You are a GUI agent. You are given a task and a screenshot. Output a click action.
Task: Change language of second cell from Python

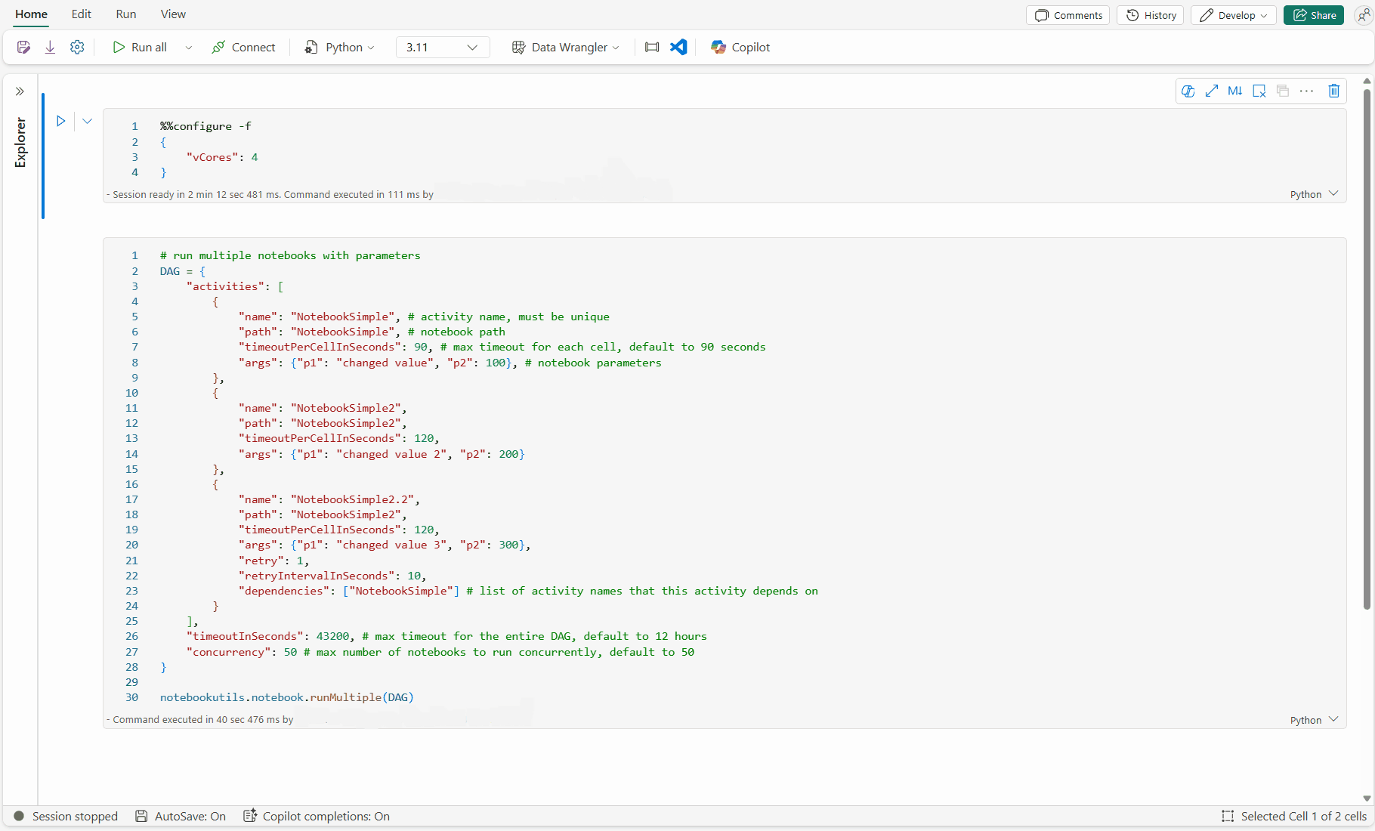pos(1314,720)
